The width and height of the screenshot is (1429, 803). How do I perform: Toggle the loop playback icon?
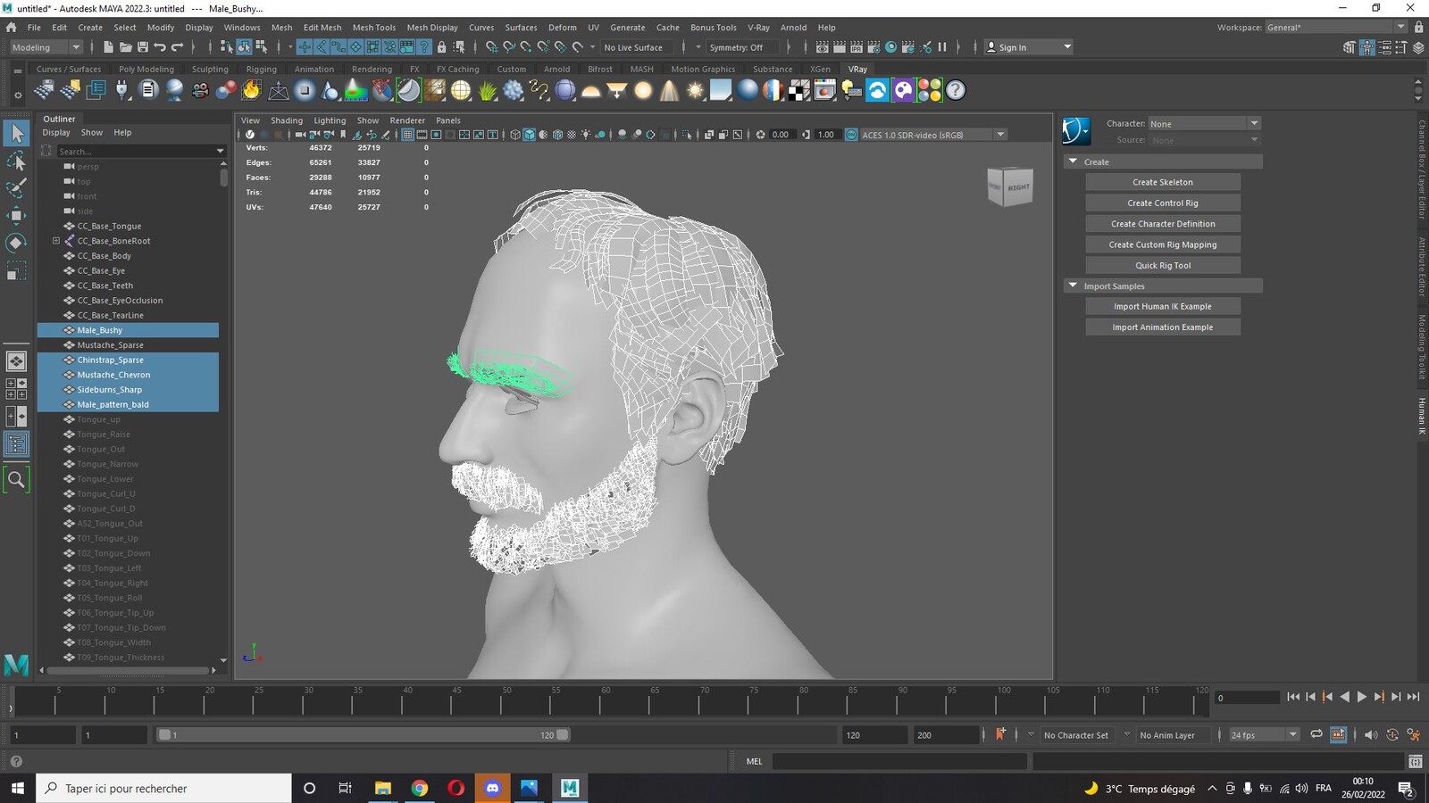pos(1316,734)
